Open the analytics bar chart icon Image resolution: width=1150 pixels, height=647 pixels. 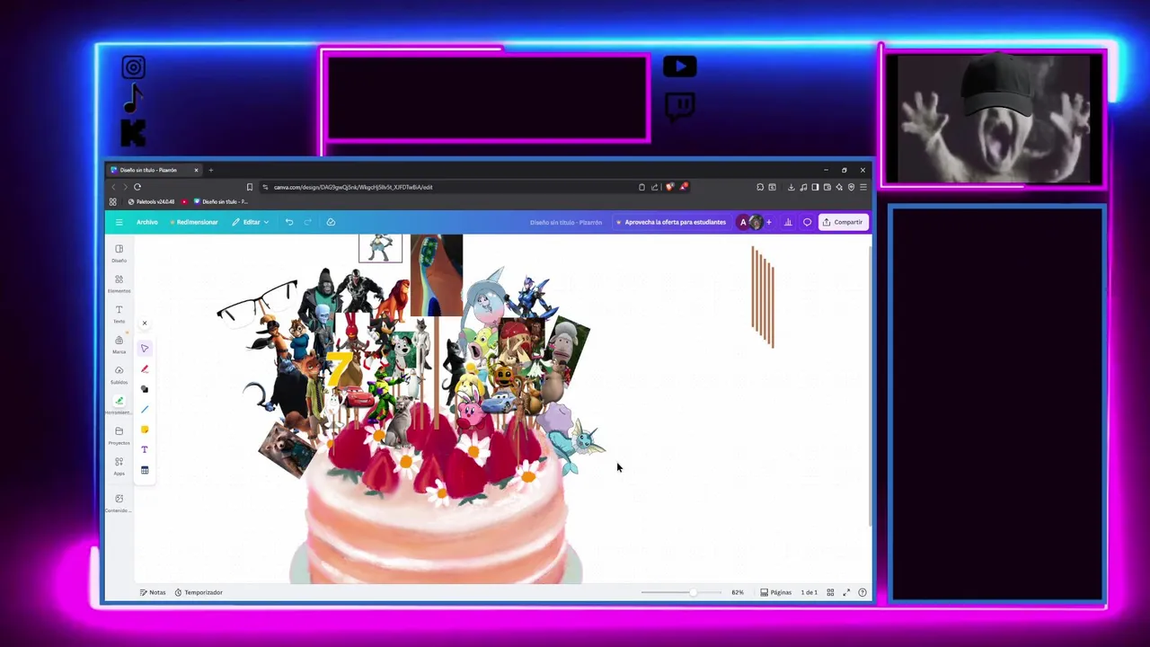point(788,222)
